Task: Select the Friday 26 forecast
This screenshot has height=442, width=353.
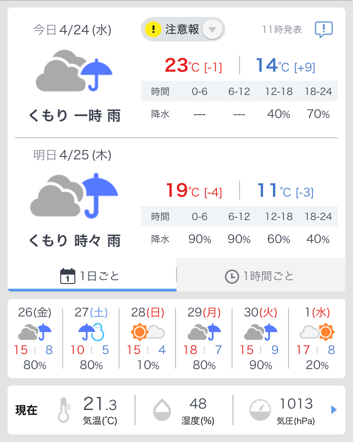Action: tap(35, 338)
